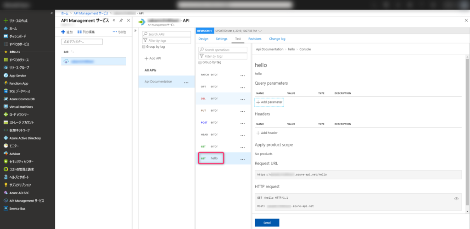The image size is (470, 229).
Task: Open All resources grid icon
Action: 6,60
